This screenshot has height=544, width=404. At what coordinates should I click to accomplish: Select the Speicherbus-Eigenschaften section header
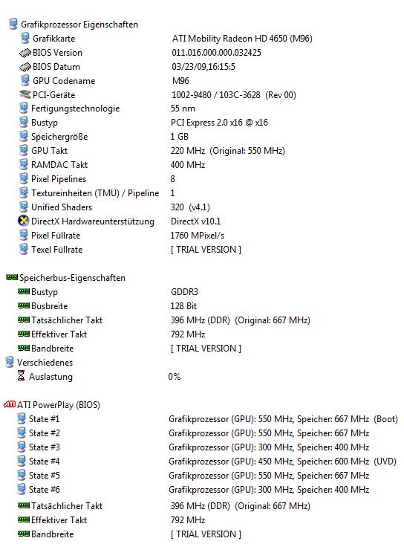[x=72, y=278]
